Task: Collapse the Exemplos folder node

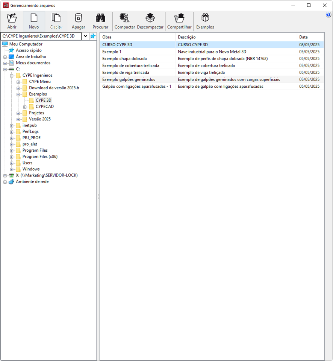Action: (18, 94)
